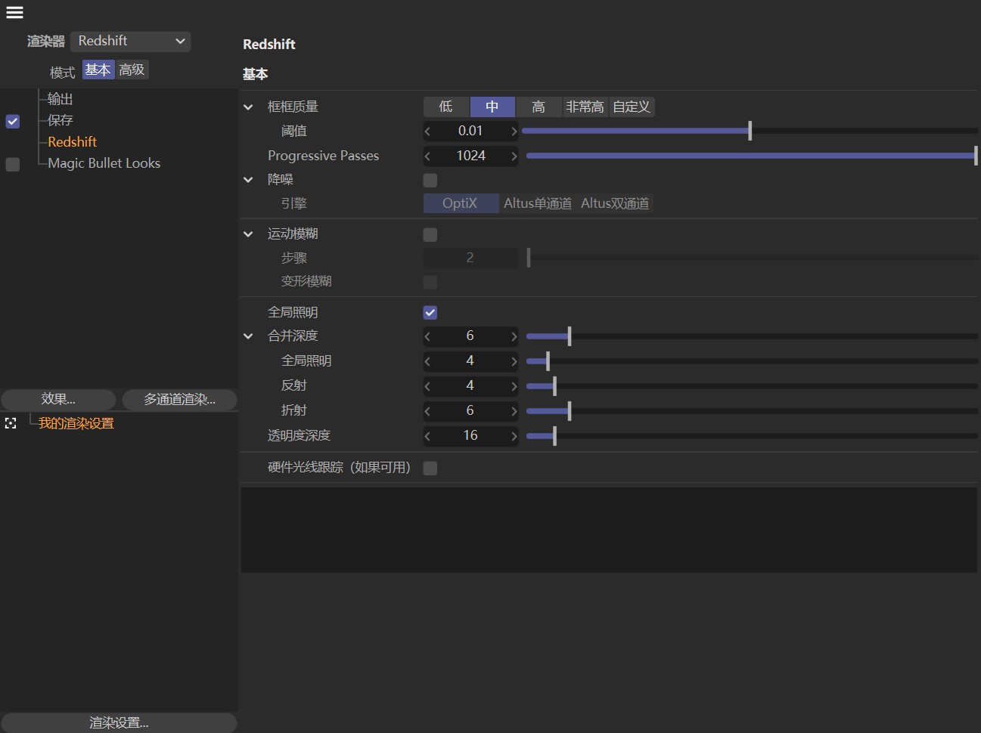Choose the Altus单通道 engine

[538, 203]
